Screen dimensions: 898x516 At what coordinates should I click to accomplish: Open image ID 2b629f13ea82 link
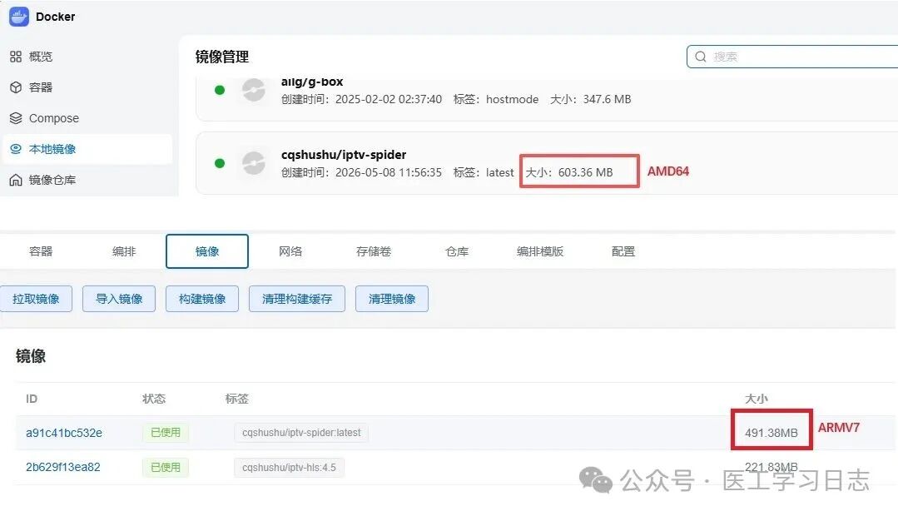[63, 468]
